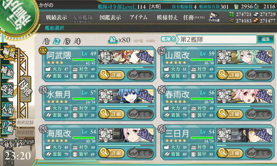Click the 第2艦隊 fleet name field
The image size is (277, 166).
tap(216, 39)
